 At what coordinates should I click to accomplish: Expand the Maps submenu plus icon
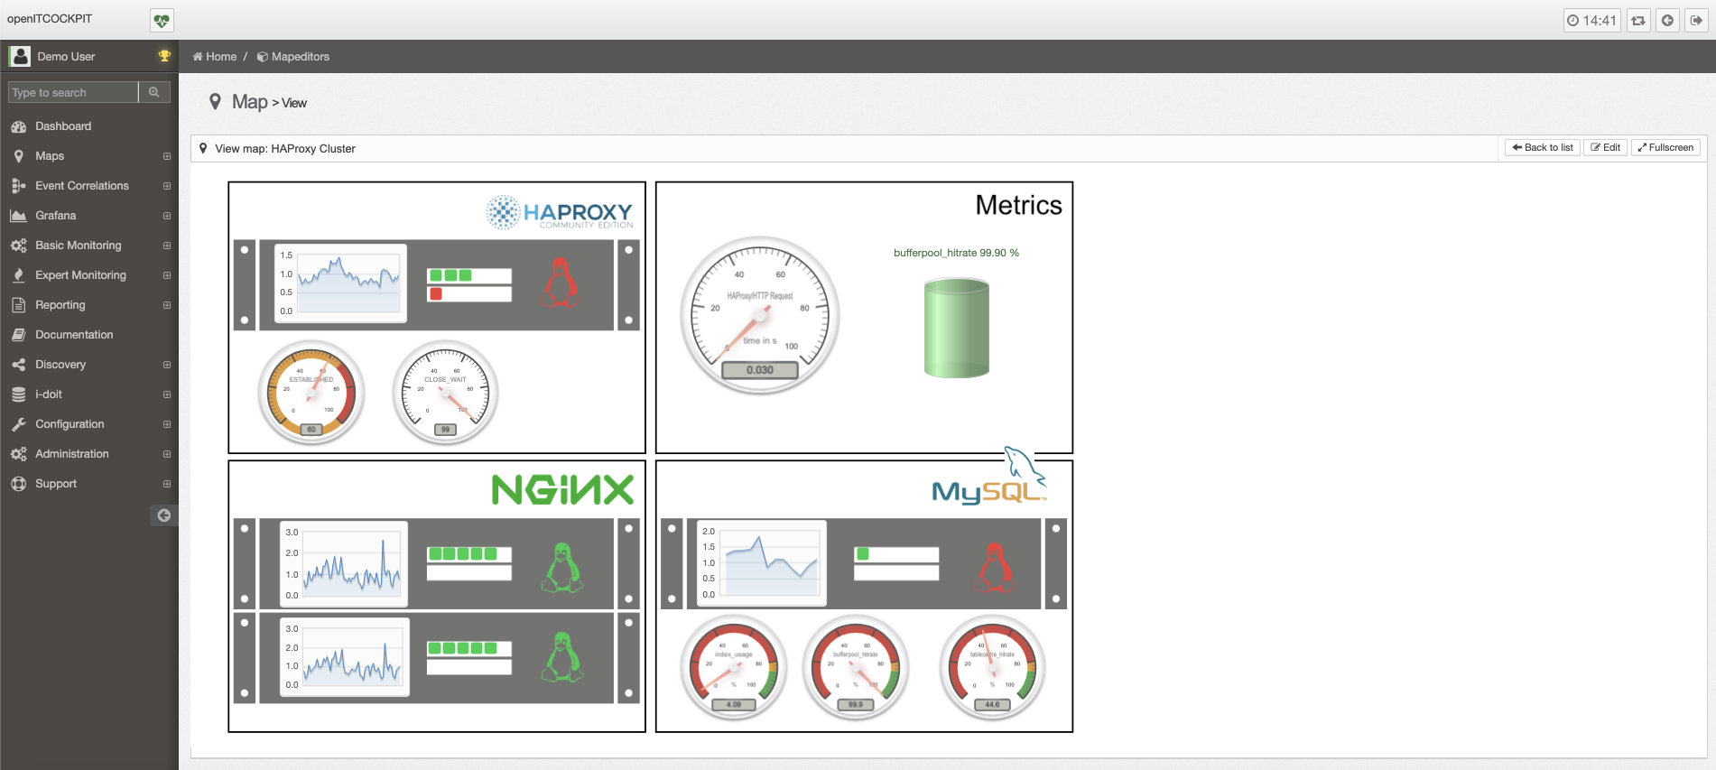(167, 156)
